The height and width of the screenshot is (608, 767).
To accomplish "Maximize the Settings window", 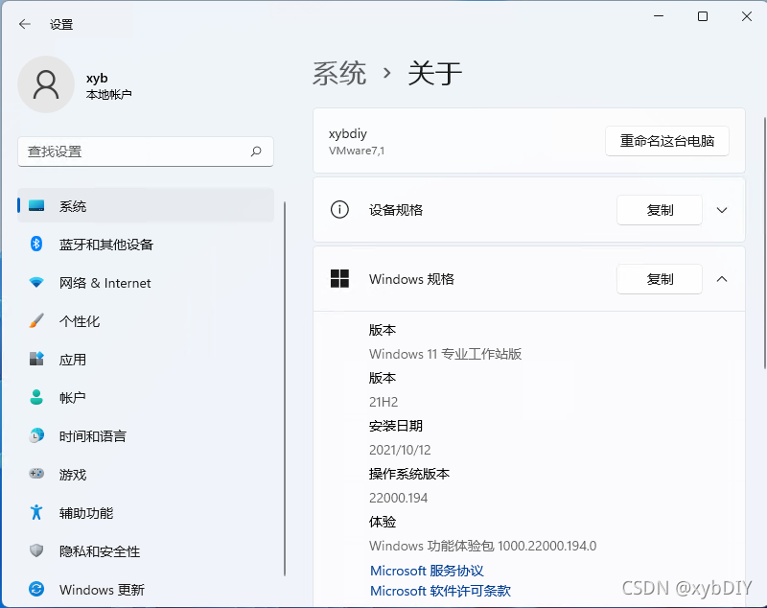I will 703,16.
